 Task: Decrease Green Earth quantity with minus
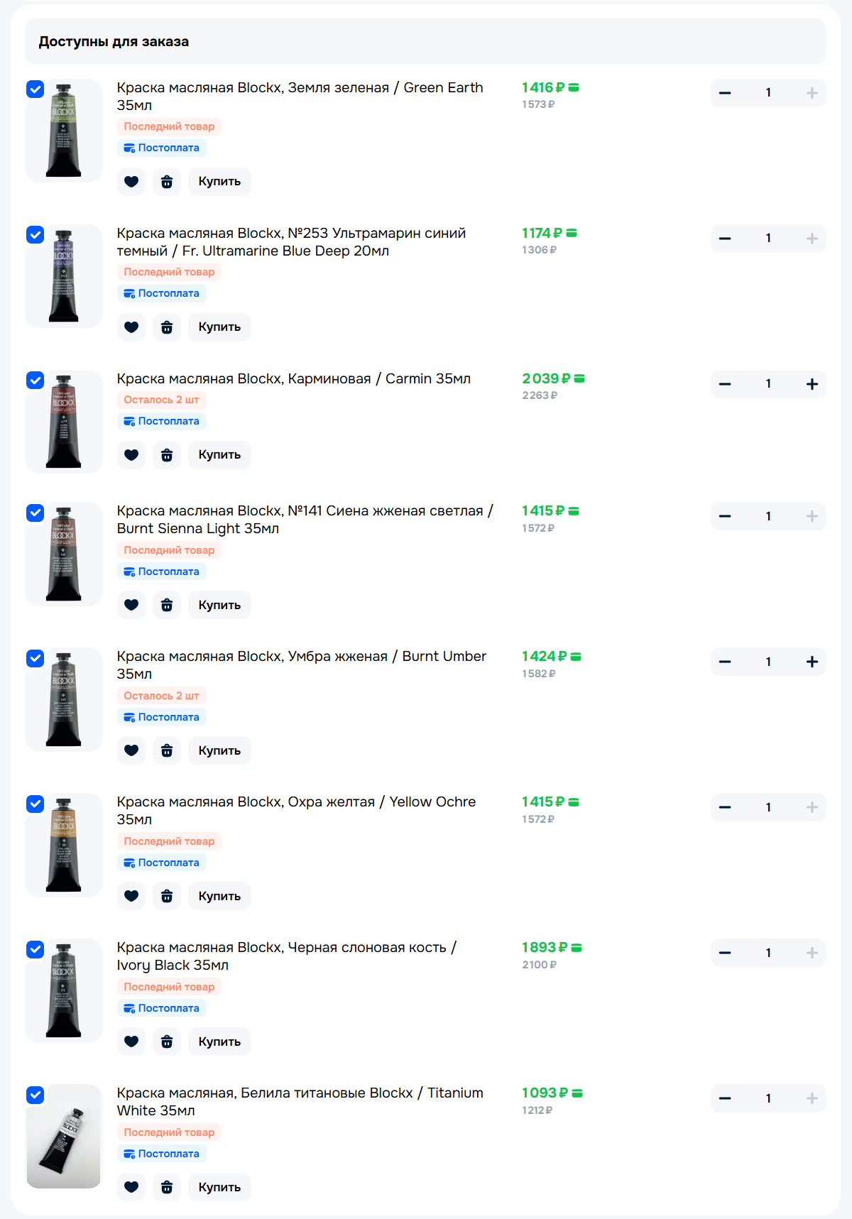[x=725, y=93]
